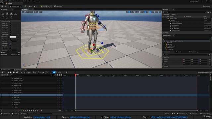This screenshot has height=119, width=212.
Task: Select the Select tool in Animation panel
Action: pos(3,14)
